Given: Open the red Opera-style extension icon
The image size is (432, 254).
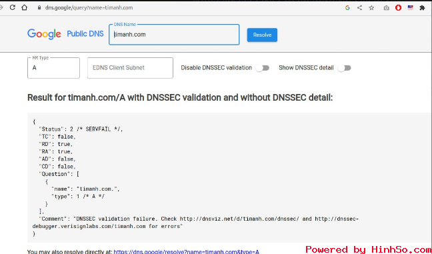Looking at the screenshot, I should 398,8.
